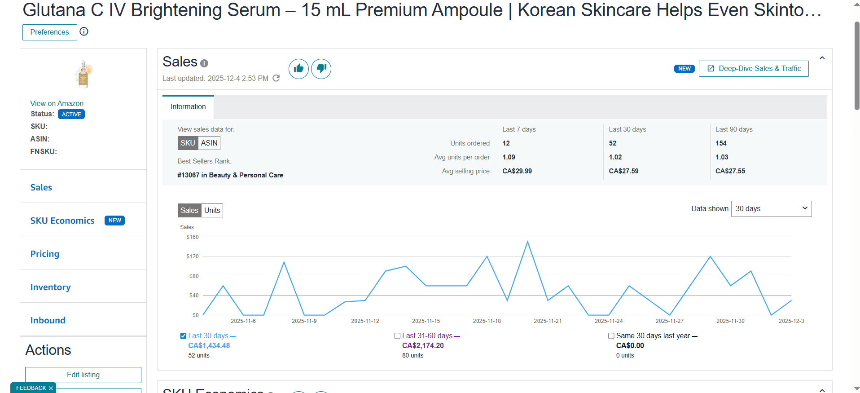Click the ACTIVE status badge
The width and height of the screenshot is (860, 393).
[x=71, y=115]
